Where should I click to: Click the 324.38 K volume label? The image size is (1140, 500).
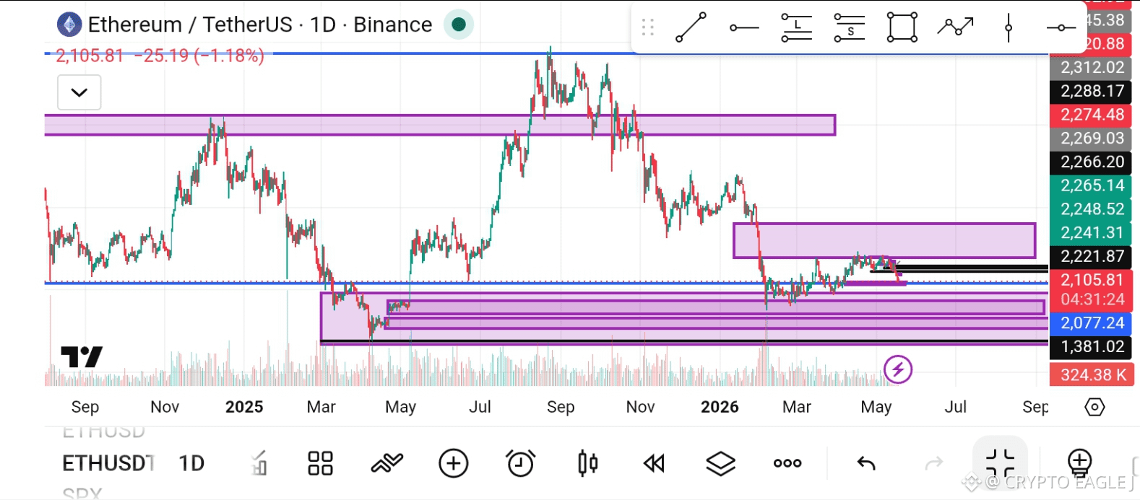tap(1092, 375)
